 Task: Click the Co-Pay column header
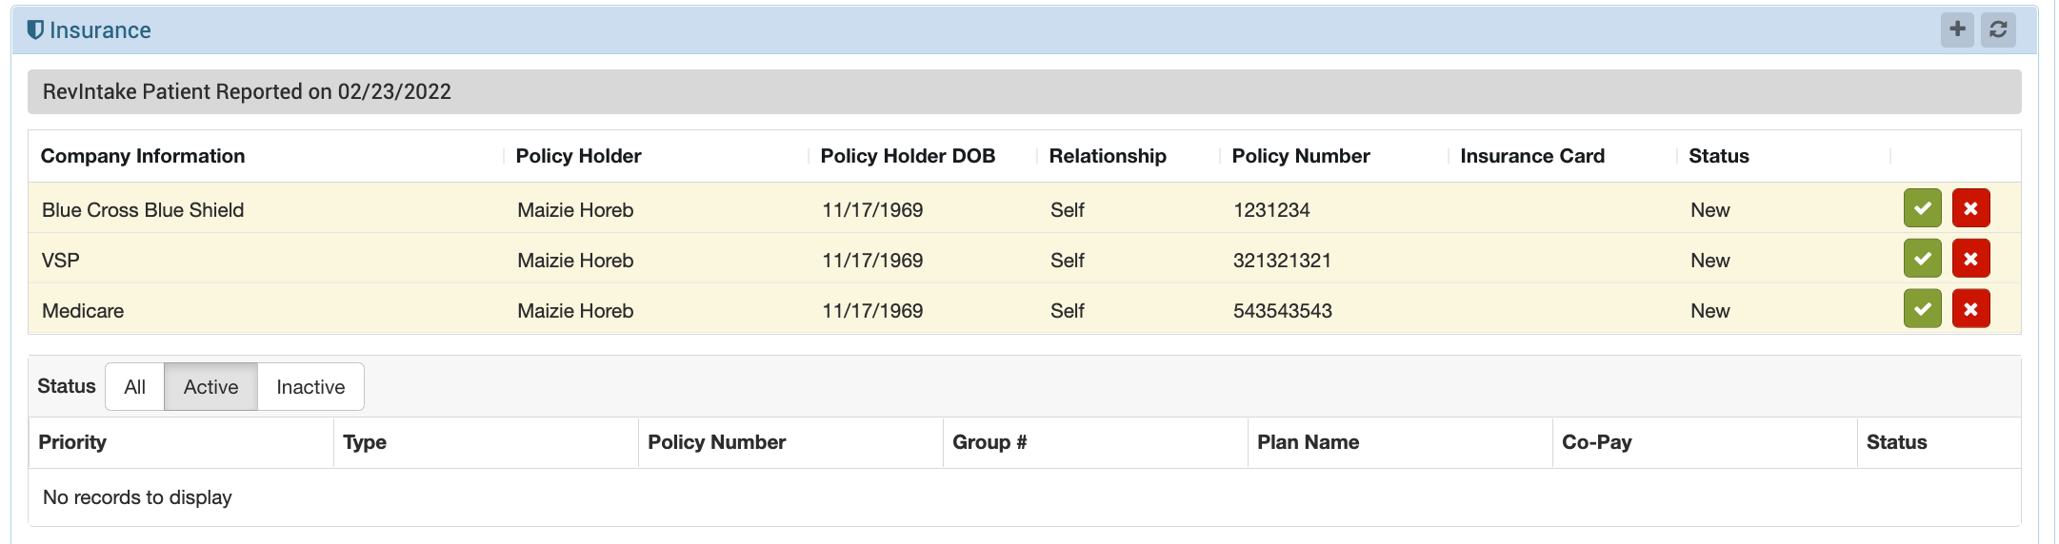click(1596, 442)
